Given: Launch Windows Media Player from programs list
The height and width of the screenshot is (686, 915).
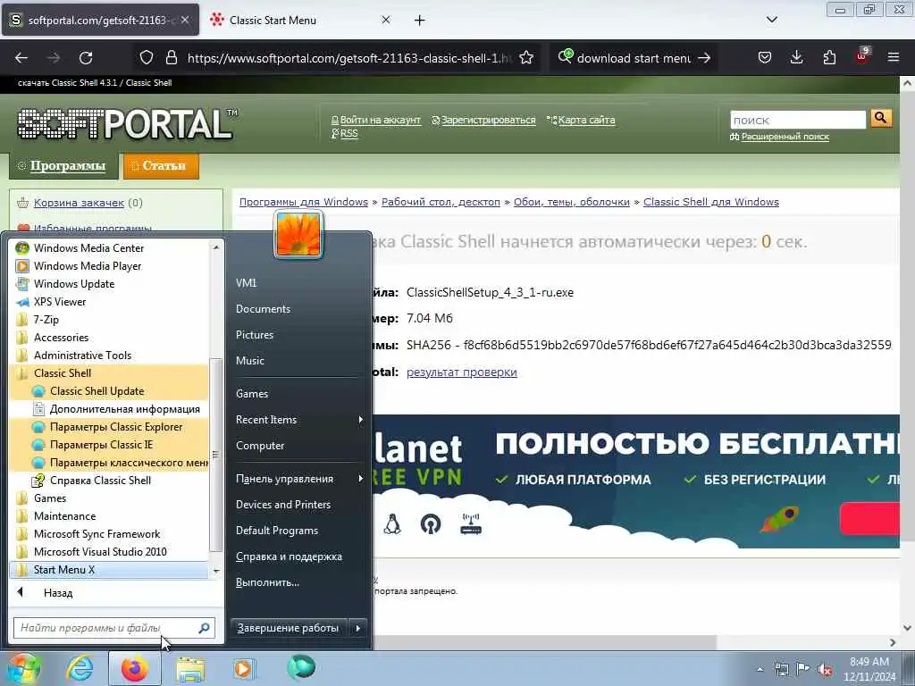Looking at the screenshot, I should tap(109, 266).
